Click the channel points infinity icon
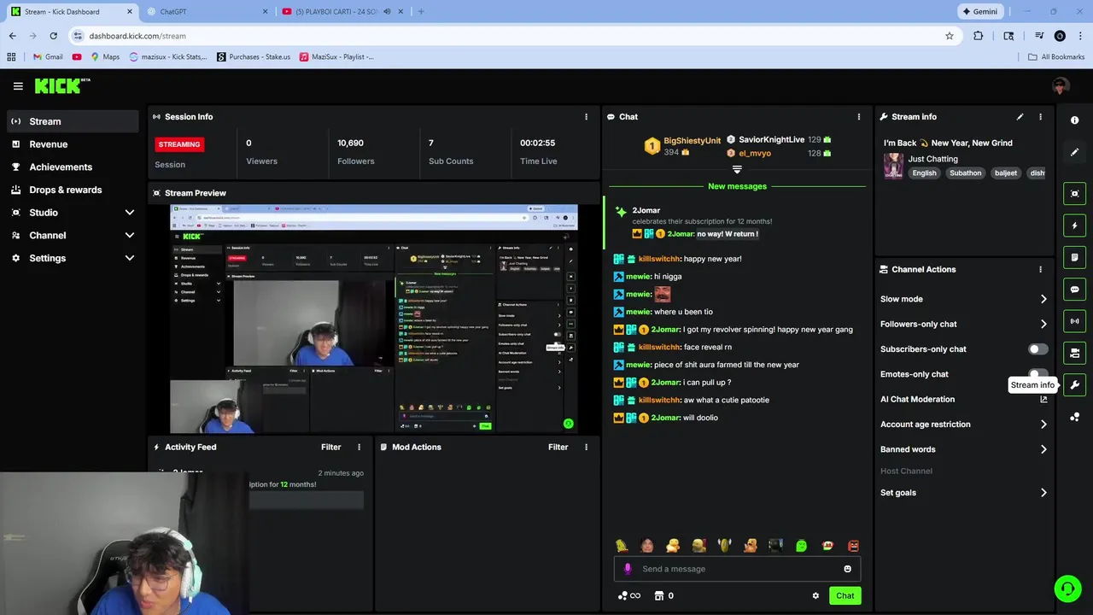Image resolution: width=1093 pixels, height=615 pixels. [629, 596]
